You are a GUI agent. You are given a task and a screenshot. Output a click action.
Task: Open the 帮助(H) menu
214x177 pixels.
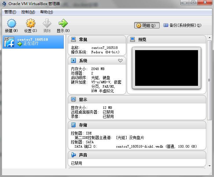tap(47, 12)
